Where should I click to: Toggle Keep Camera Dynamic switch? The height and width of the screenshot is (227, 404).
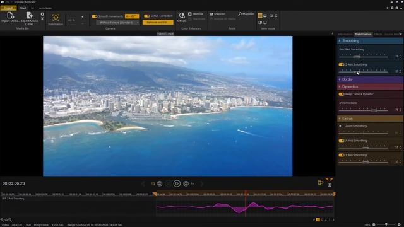(x=342, y=94)
